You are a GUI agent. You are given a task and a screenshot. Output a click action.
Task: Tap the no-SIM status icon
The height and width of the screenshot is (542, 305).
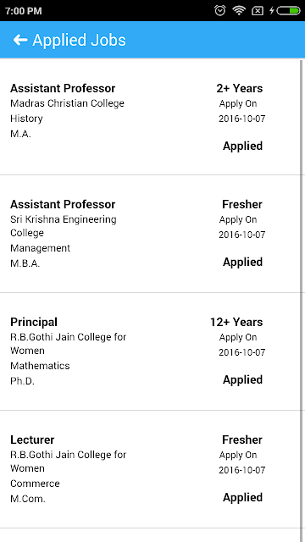tap(258, 11)
